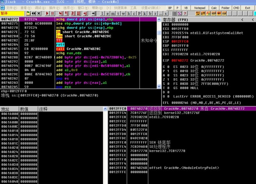Show Threads with the t button

tap(118, 13)
